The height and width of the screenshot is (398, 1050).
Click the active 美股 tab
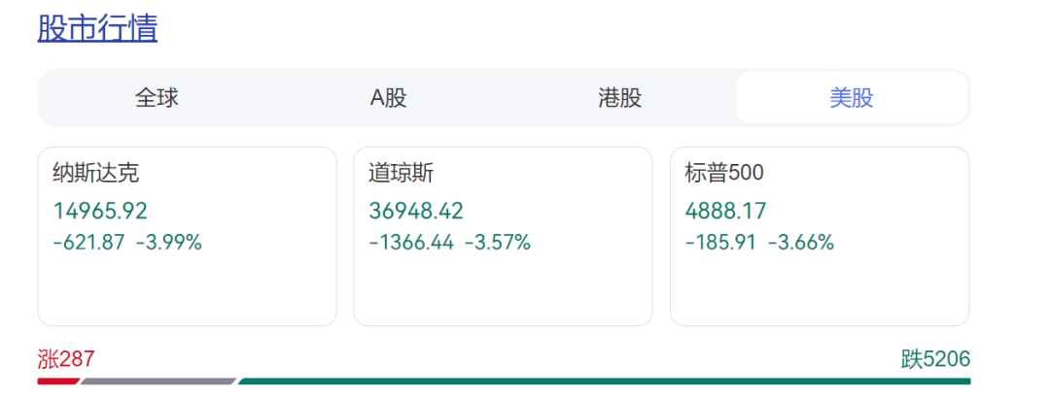pyautogui.click(x=851, y=98)
